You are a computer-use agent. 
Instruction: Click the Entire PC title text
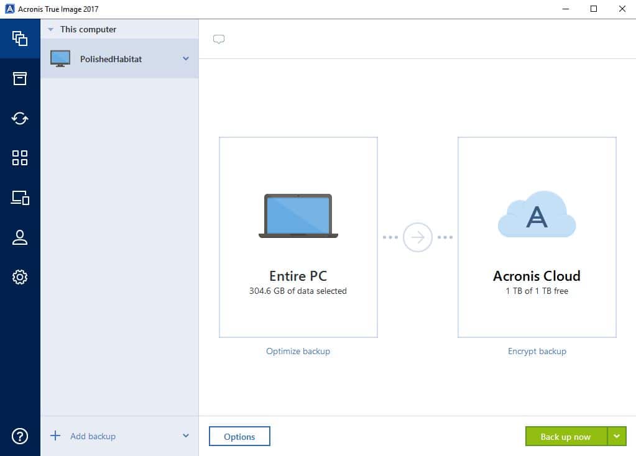tap(298, 276)
